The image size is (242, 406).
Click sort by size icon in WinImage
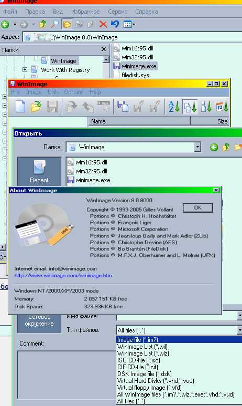click(206, 107)
